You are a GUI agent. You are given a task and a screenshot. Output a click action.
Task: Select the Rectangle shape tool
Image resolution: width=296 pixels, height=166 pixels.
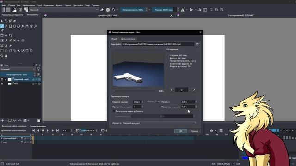(10, 26)
